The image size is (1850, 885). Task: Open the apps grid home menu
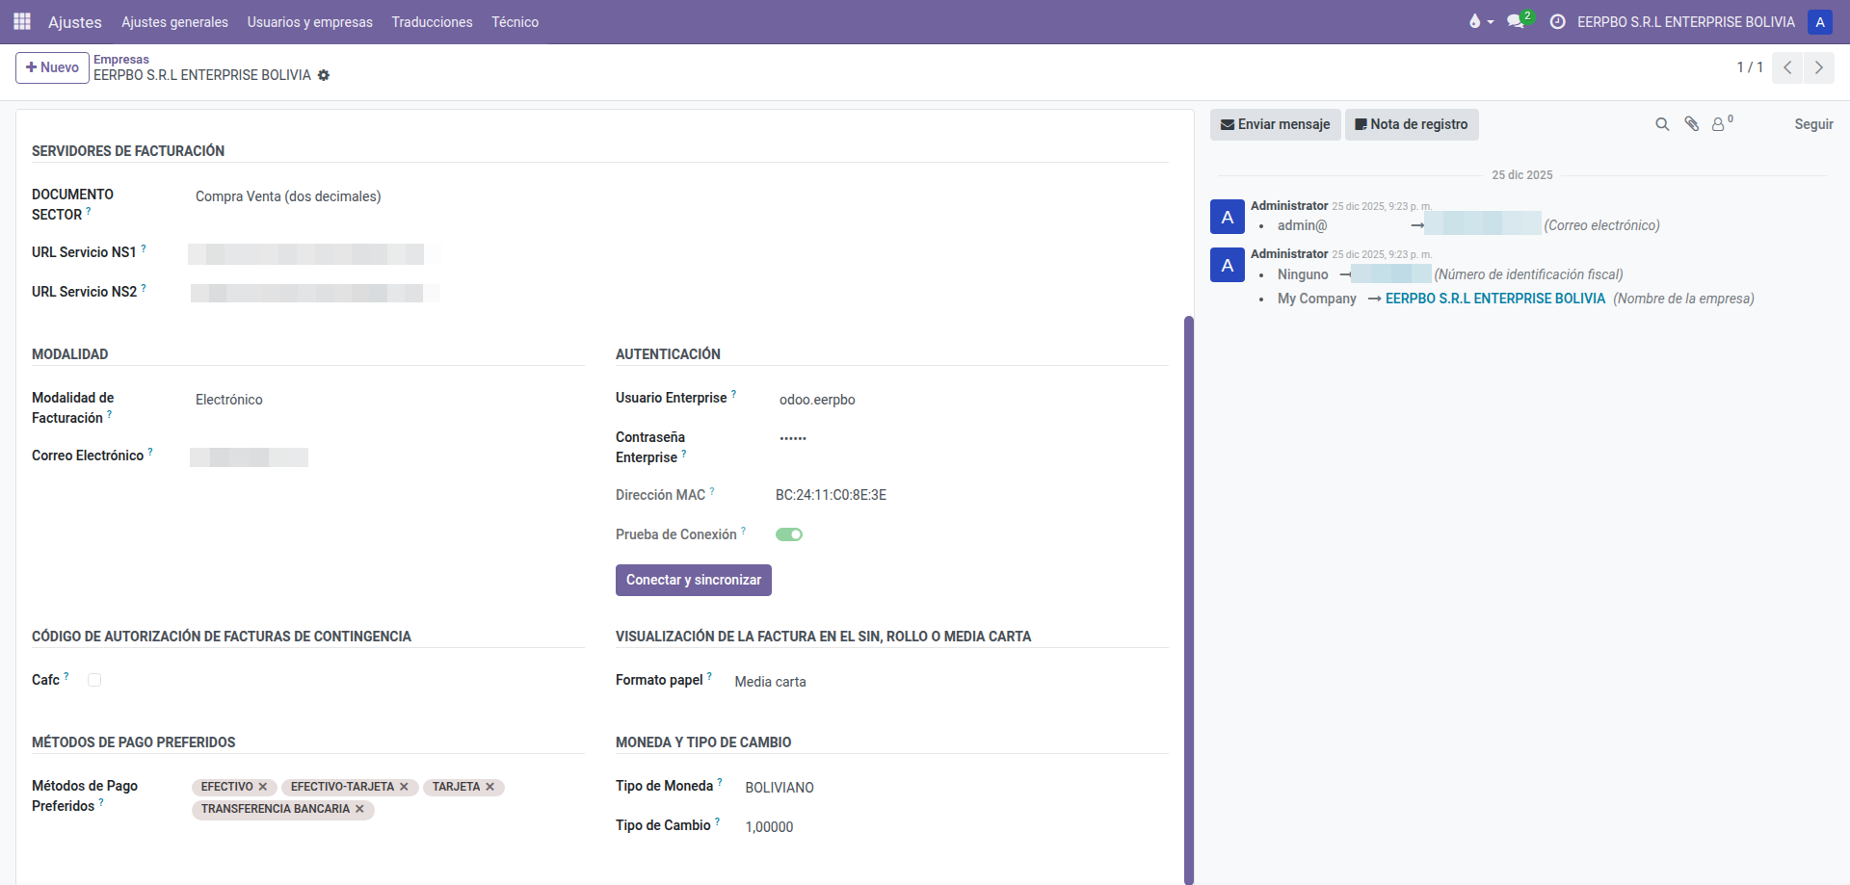(x=22, y=21)
